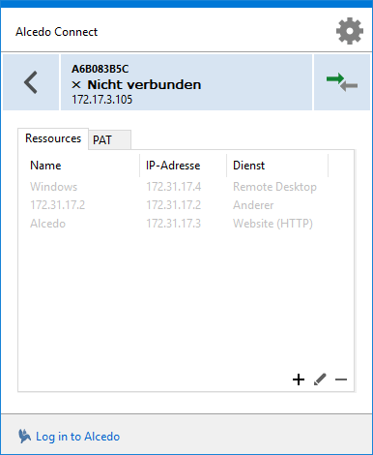Click the X next to Nicht verbunden
Screen dimensions: 373x455
76,85
